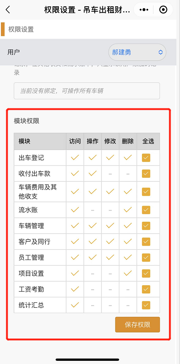Toggle 删除 checkmark for 项目设置
Viewport: 180px width, 364px height.
[128, 273]
